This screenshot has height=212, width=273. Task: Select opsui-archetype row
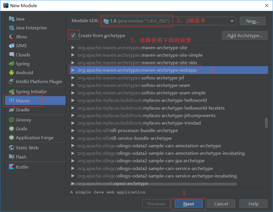tap(169, 183)
